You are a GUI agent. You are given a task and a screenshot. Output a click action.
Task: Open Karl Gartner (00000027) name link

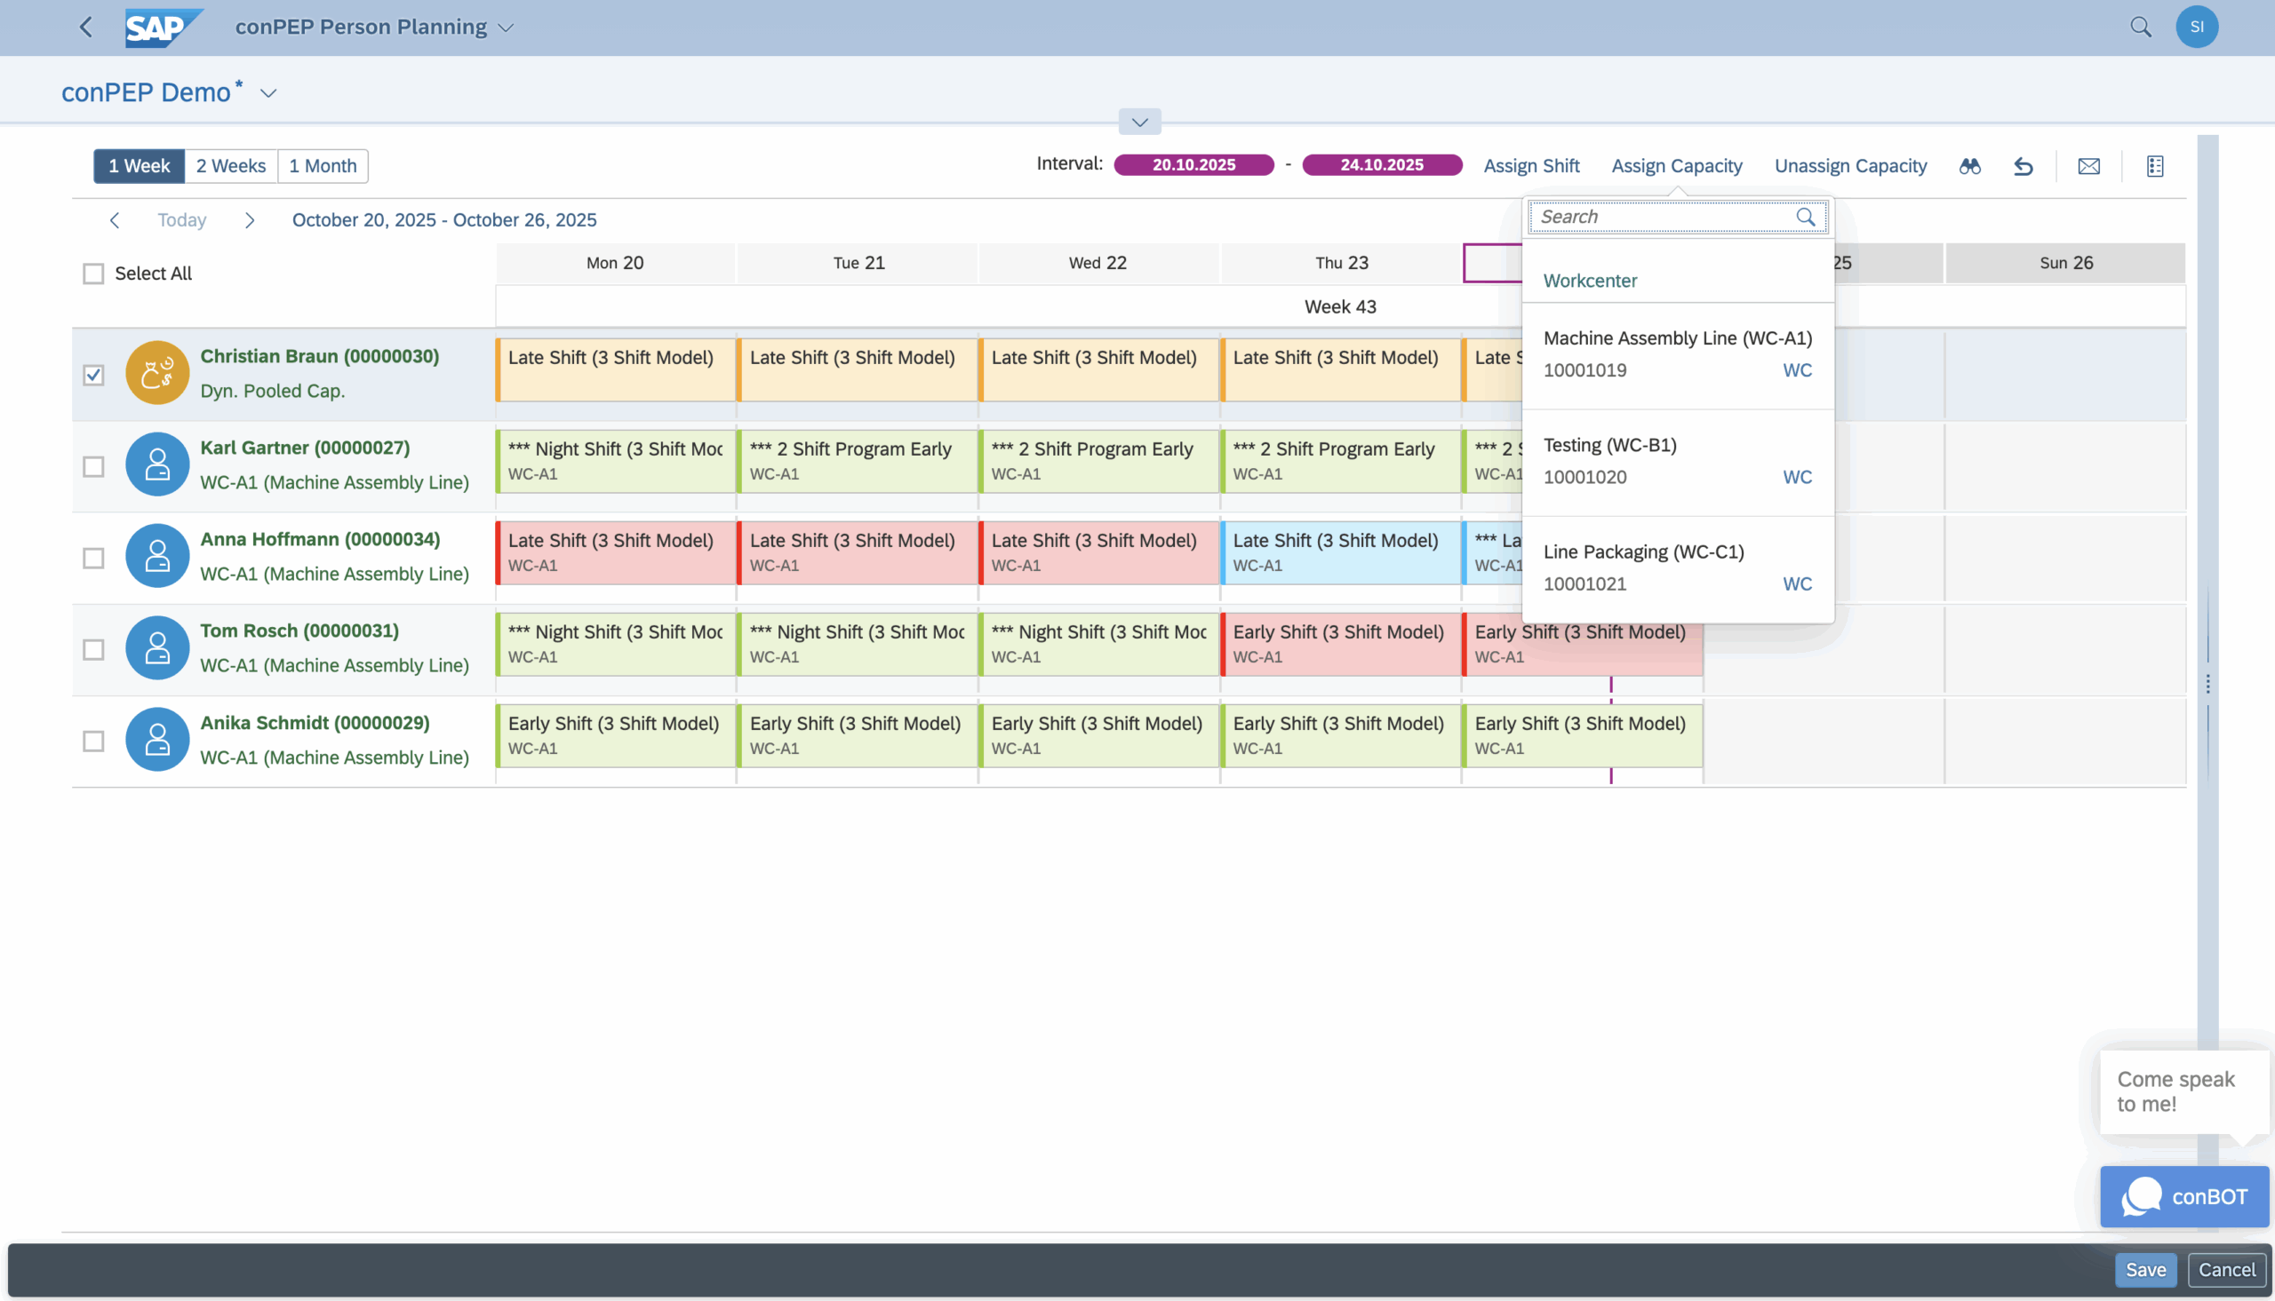click(305, 448)
